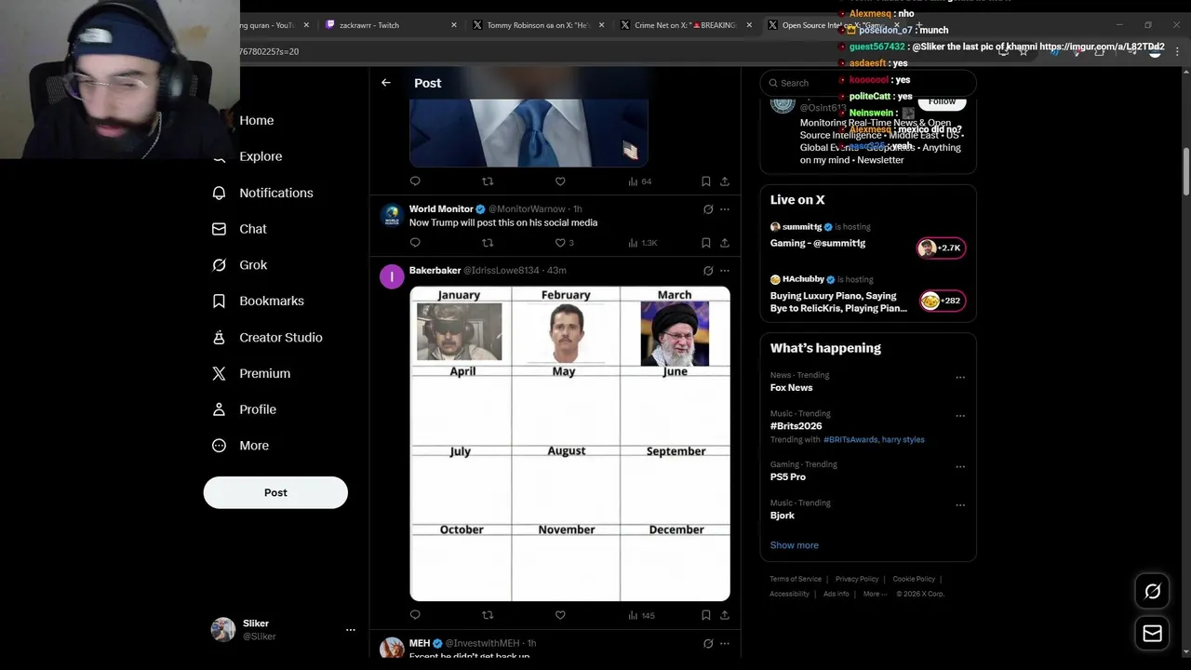Expand More footer dots menu
The image size is (1191, 670).
[875, 594]
